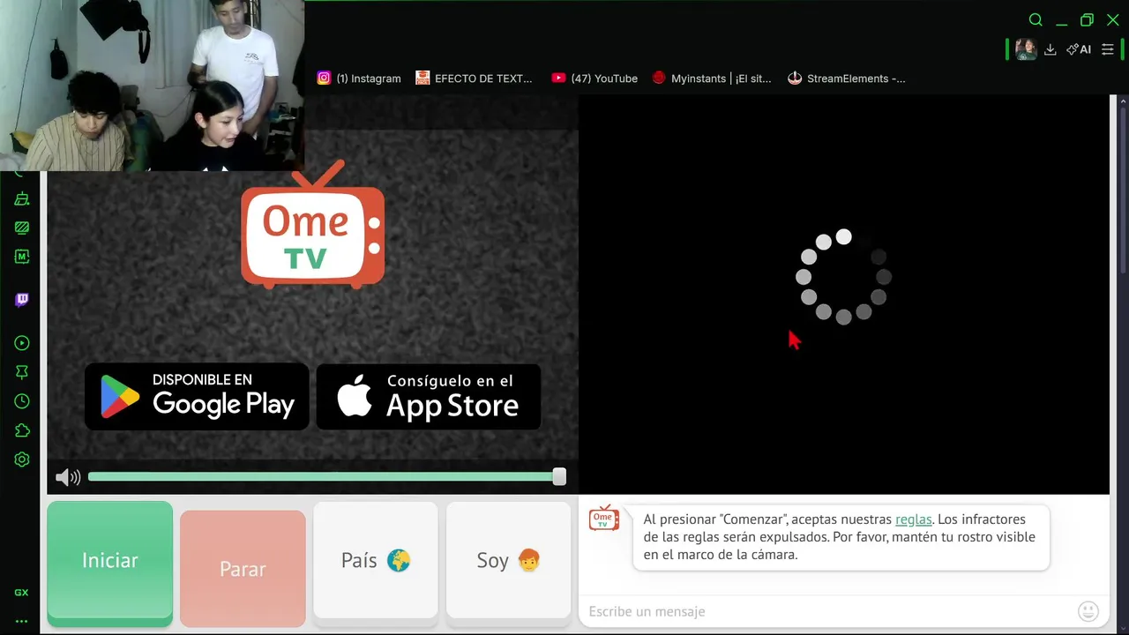Open sidebar settings gear icon
Image resolution: width=1129 pixels, height=635 pixels.
click(x=22, y=459)
